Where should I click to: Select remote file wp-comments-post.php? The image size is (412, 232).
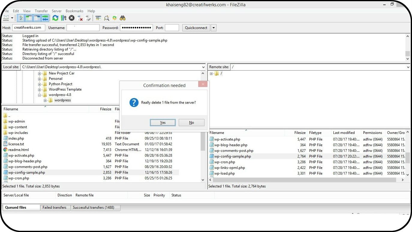click(234, 151)
